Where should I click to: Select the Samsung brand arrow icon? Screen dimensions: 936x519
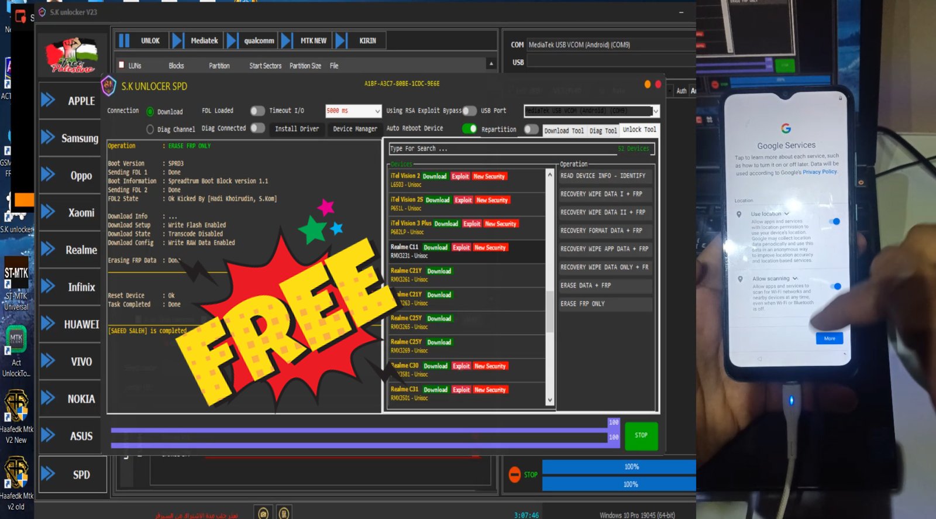48,138
